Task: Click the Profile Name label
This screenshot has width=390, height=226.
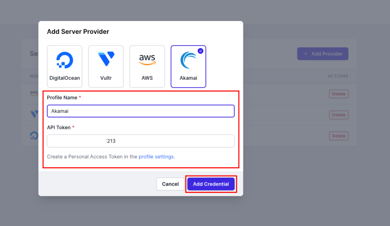Action: (62, 98)
